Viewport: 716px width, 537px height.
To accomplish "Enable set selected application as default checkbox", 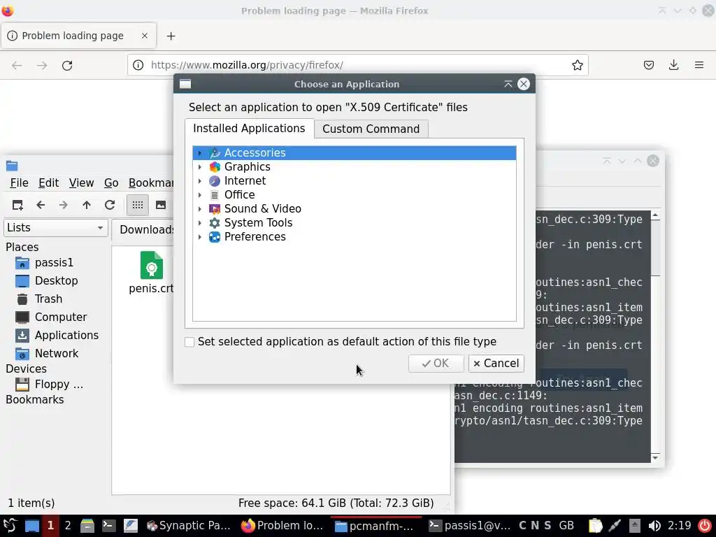I will pos(189,342).
